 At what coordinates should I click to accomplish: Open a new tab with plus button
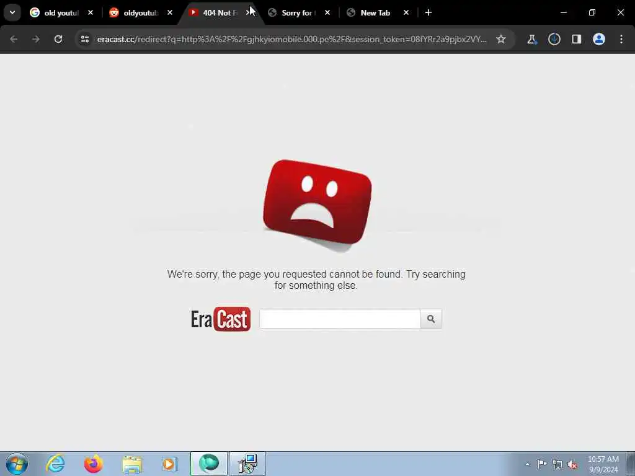pyautogui.click(x=429, y=12)
